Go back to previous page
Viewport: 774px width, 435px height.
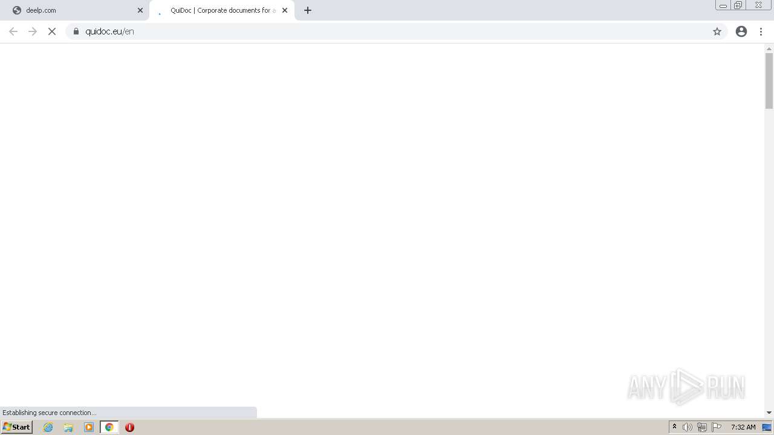coord(13,31)
